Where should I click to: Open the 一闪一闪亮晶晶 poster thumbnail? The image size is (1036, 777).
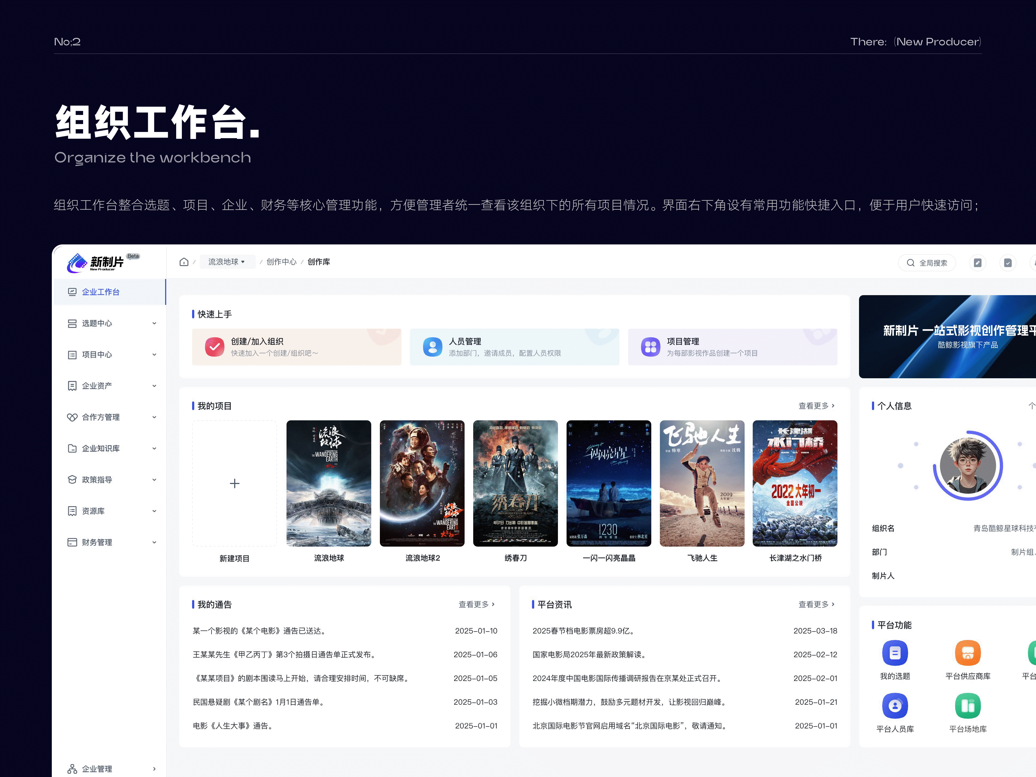pyautogui.click(x=609, y=483)
